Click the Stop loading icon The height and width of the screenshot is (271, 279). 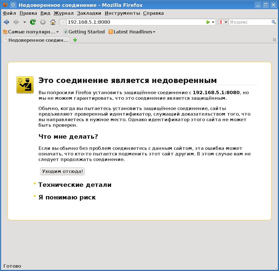coord(43,22)
